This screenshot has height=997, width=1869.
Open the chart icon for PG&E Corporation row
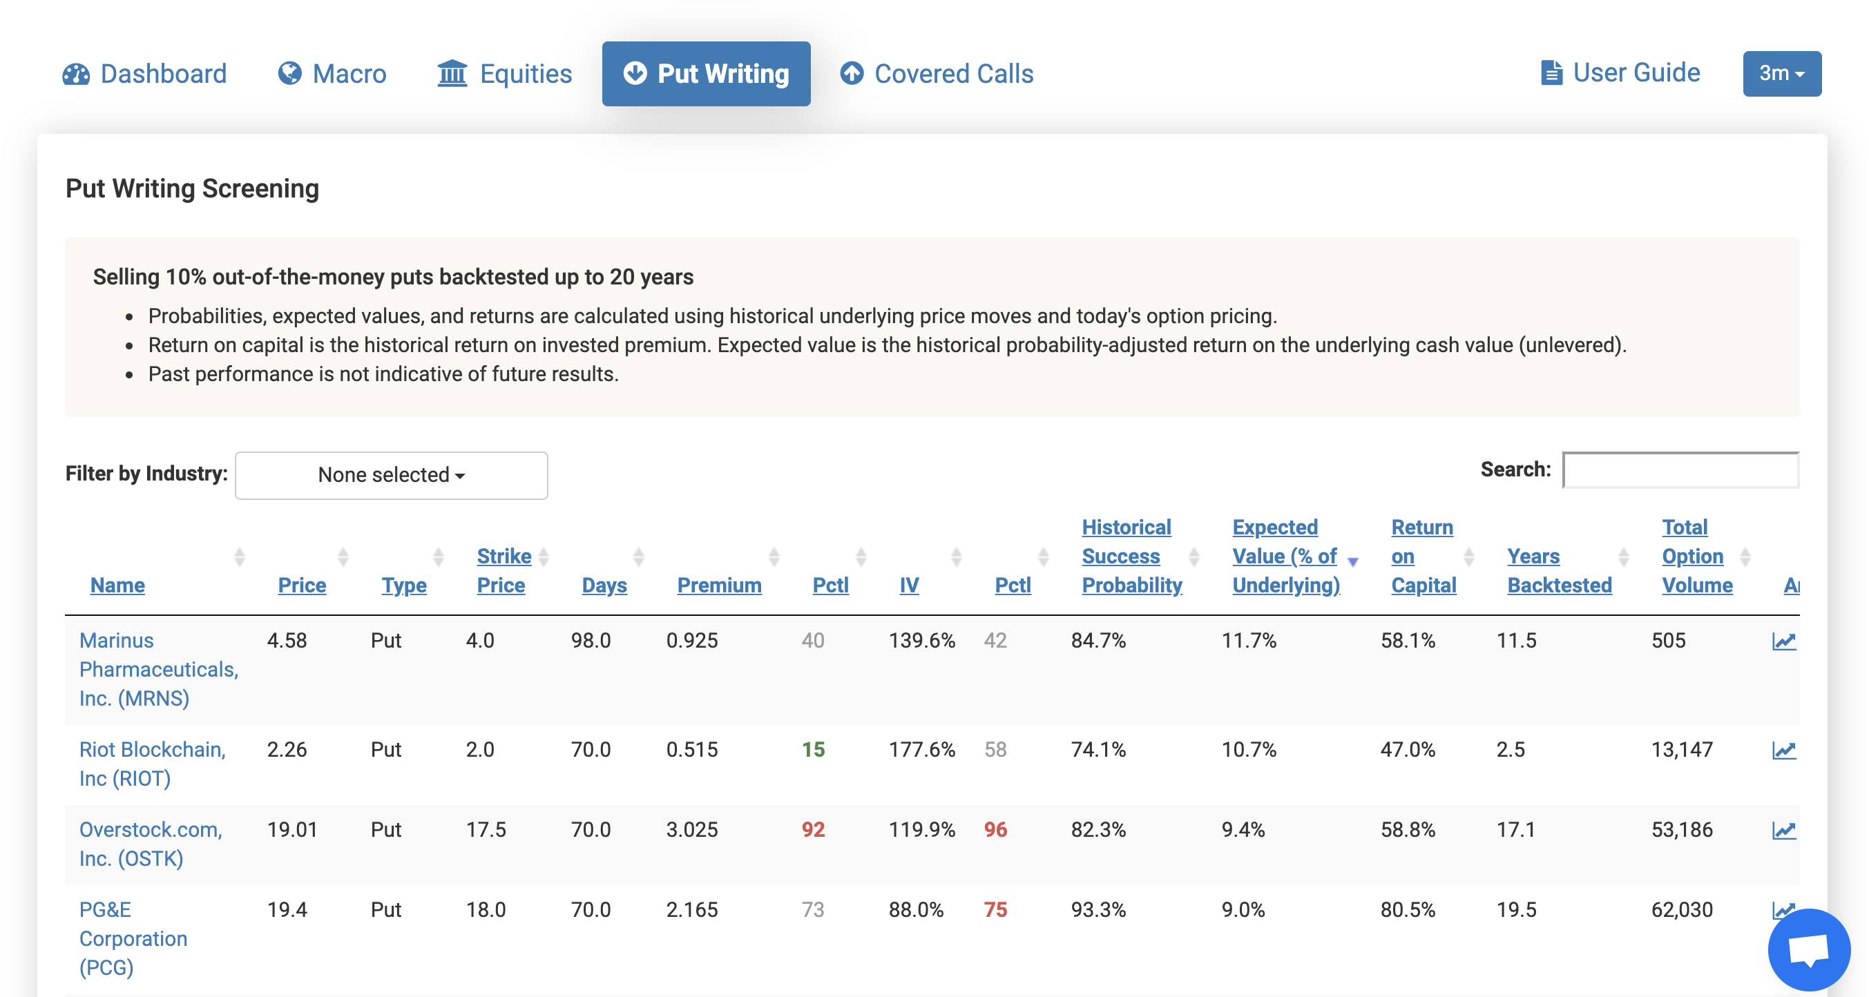point(1783,909)
